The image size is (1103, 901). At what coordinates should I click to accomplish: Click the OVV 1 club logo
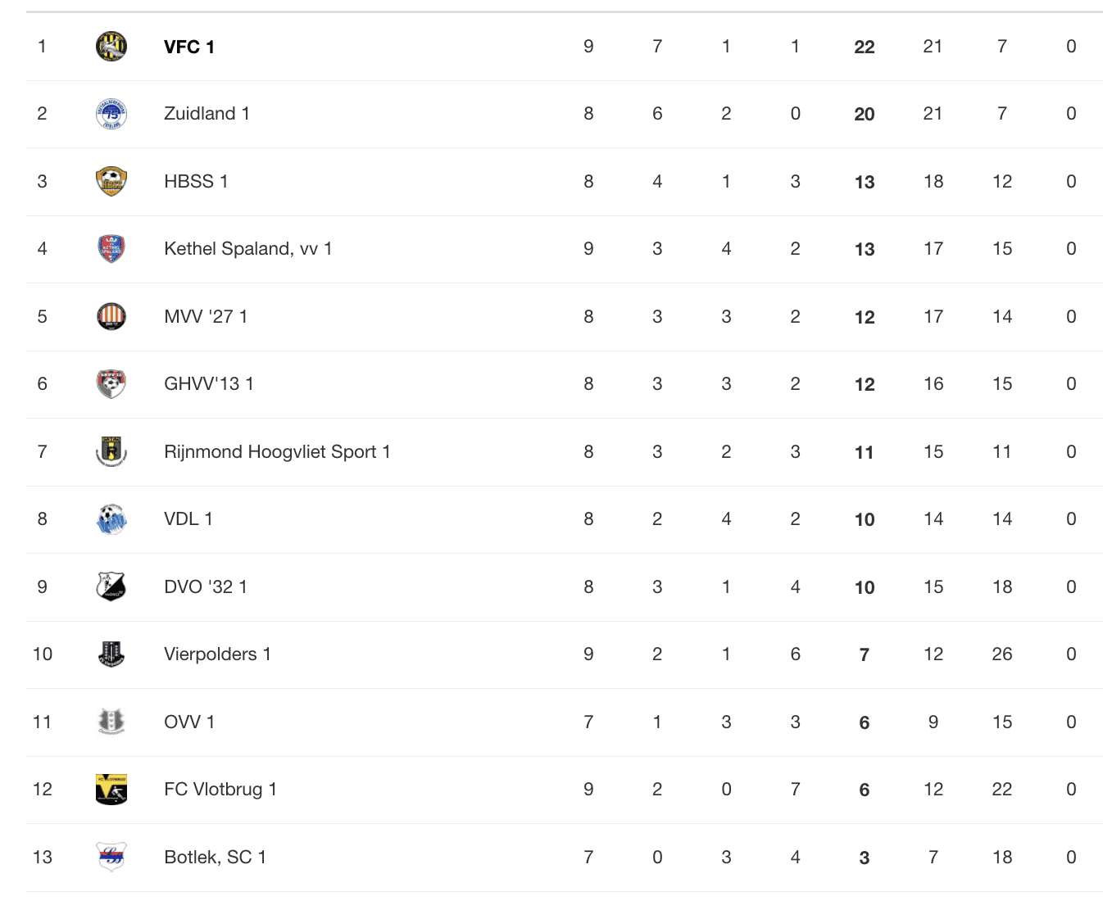pyautogui.click(x=111, y=722)
